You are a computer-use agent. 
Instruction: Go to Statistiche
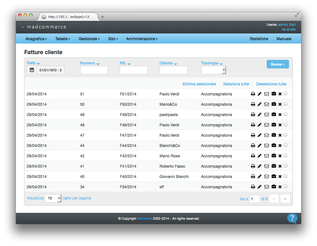259,39
